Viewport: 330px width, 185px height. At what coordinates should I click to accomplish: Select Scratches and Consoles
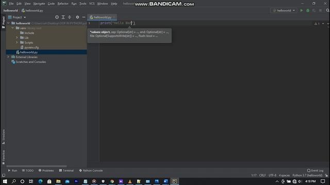(x=29, y=62)
